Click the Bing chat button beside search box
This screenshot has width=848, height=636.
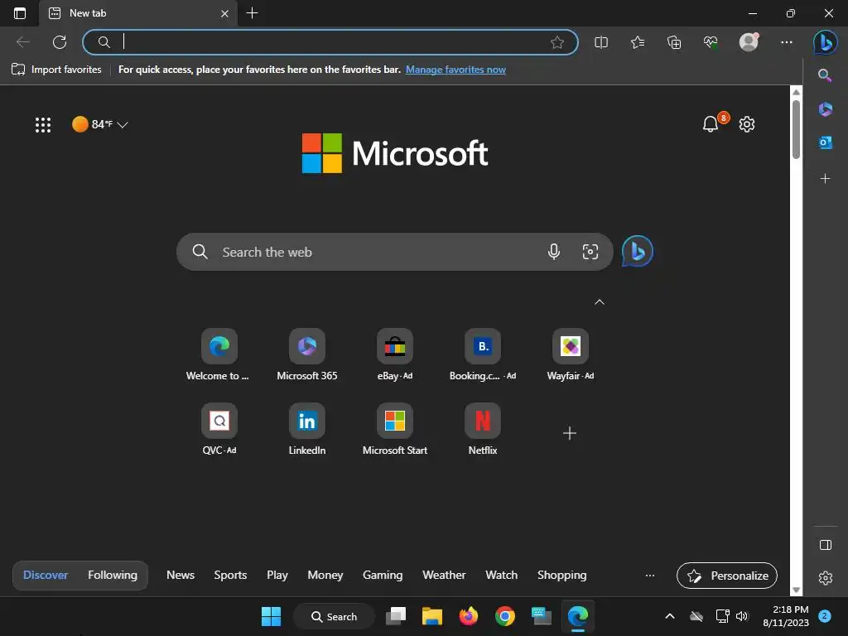pyautogui.click(x=637, y=252)
